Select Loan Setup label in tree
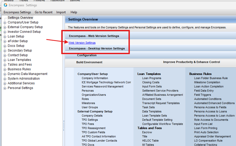The height and width of the screenshot is (146, 236). point(16,36)
